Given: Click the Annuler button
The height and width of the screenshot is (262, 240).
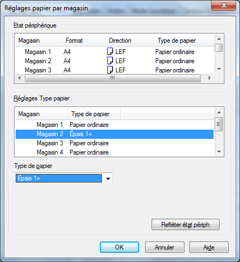Looking at the screenshot, I should pyautogui.click(x=164, y=247).
